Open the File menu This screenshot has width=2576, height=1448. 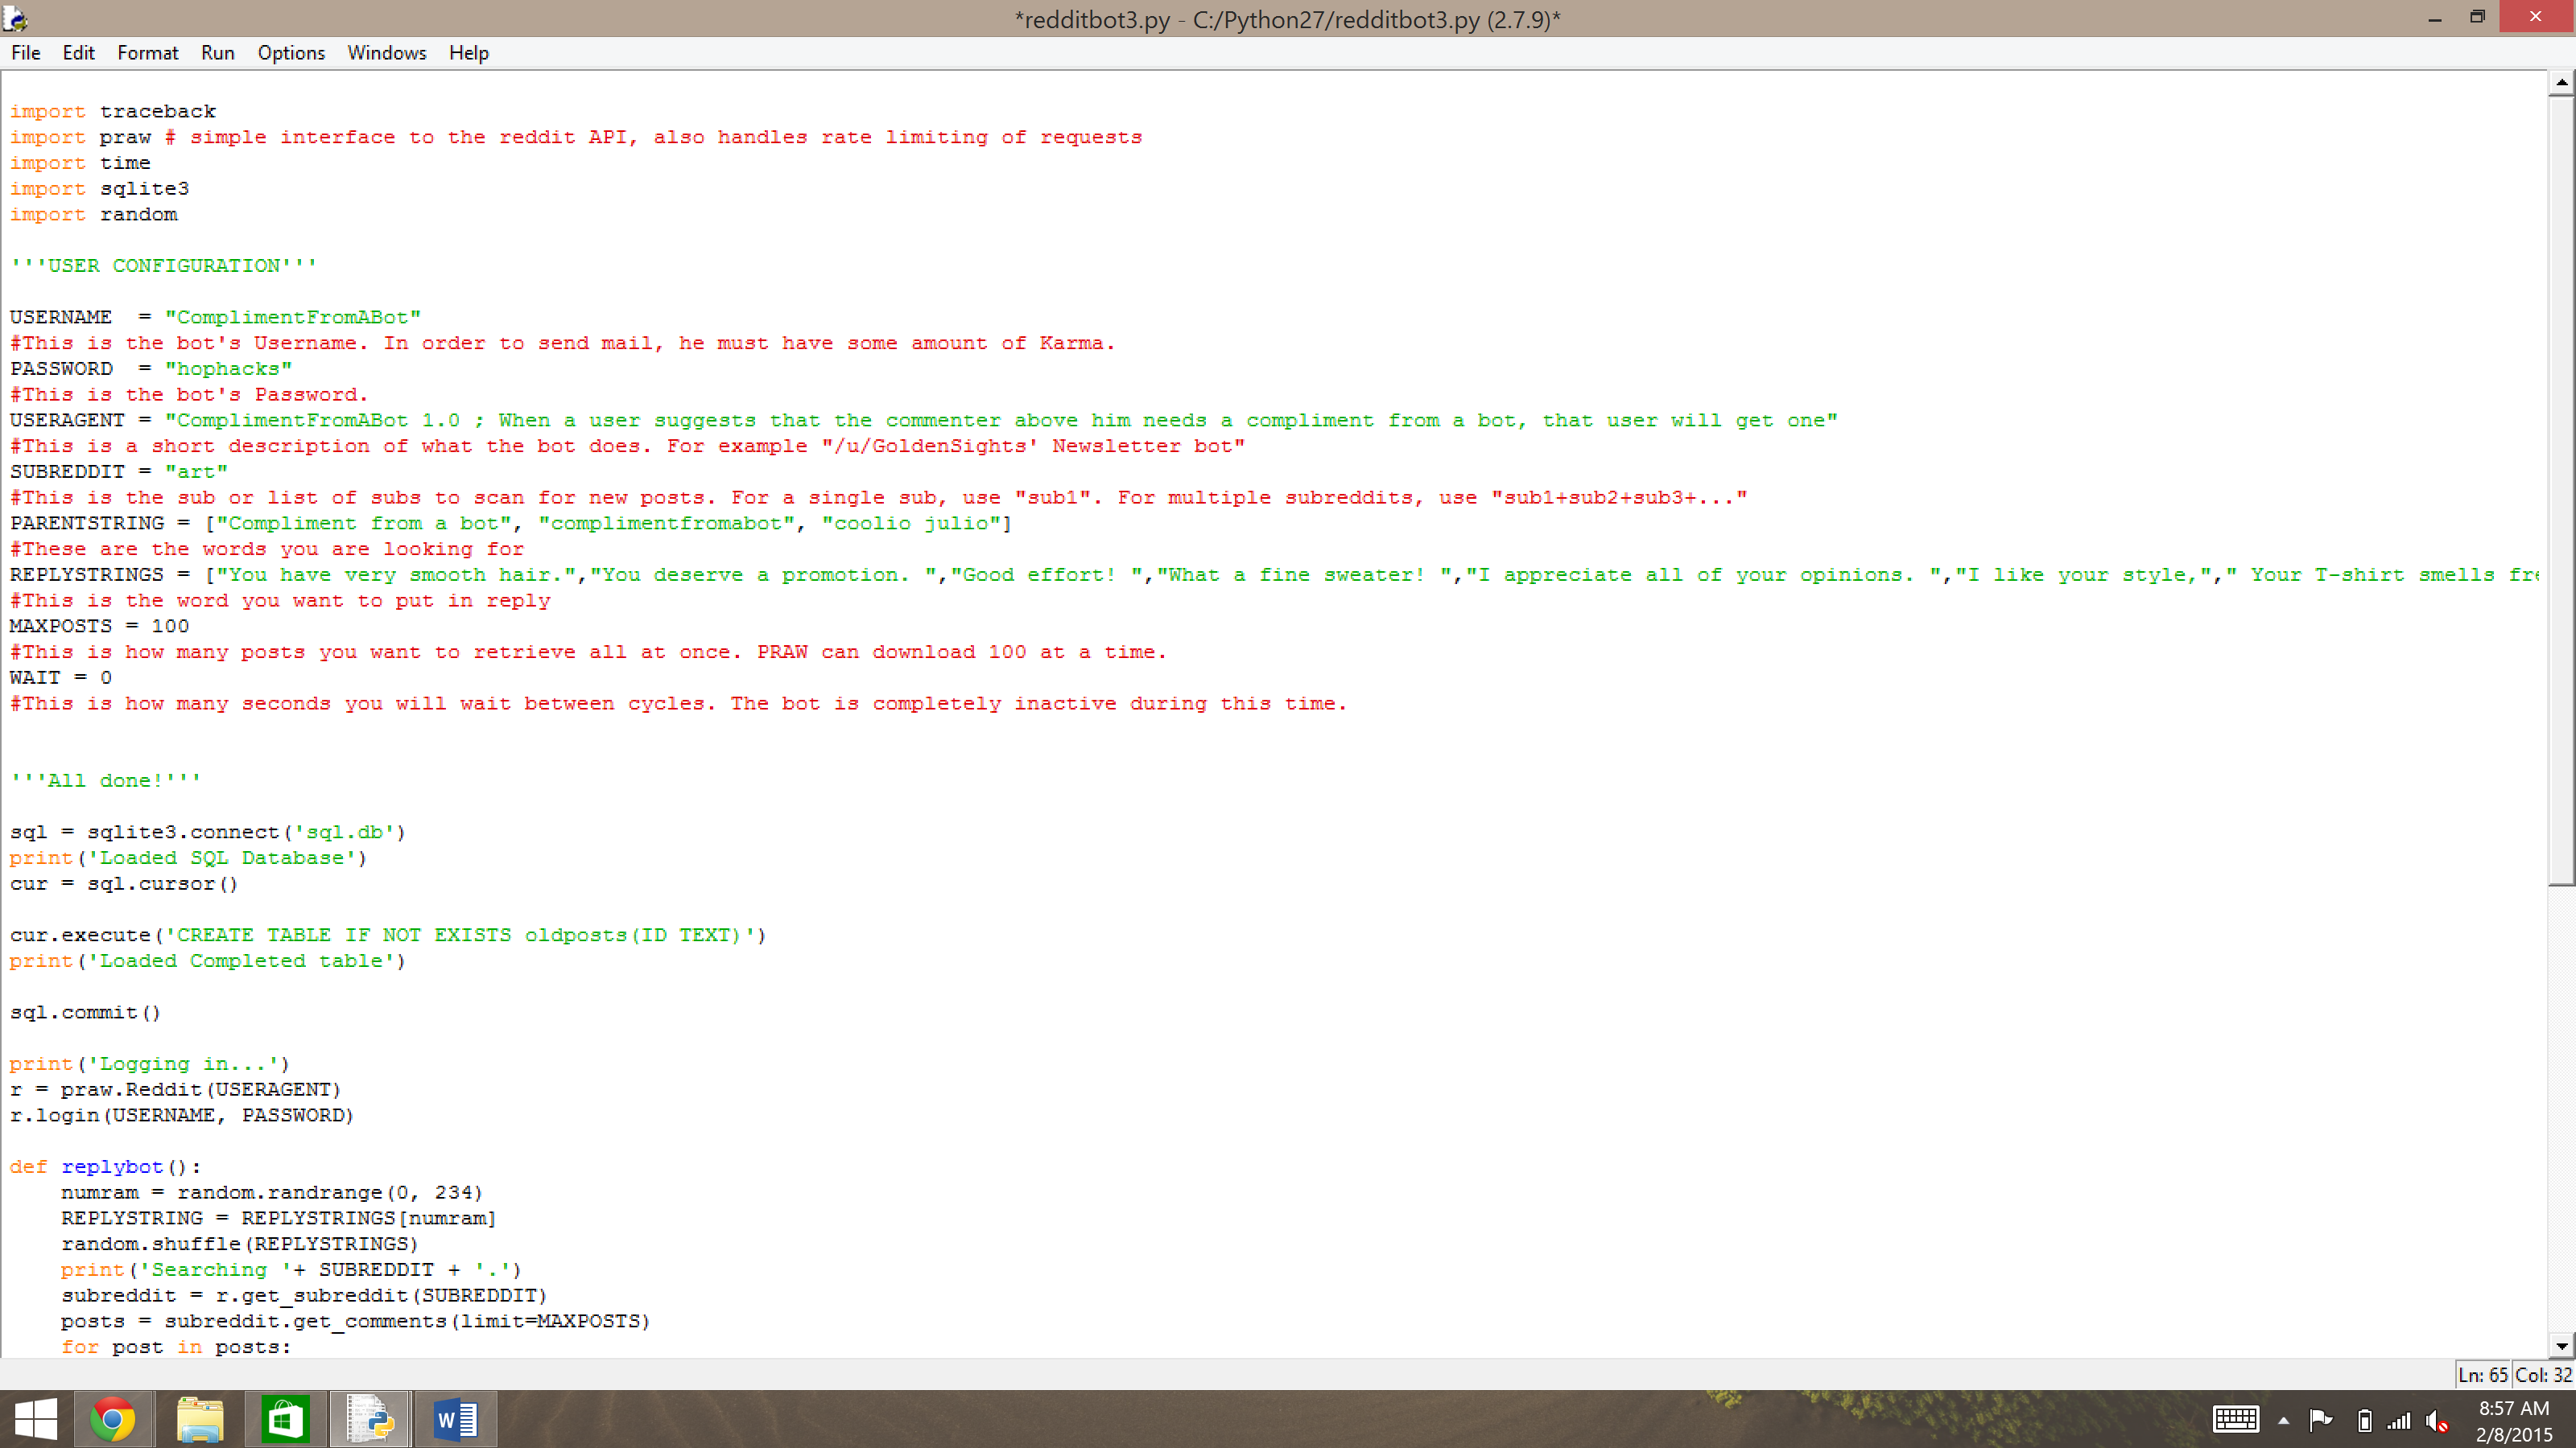[26, 53]
